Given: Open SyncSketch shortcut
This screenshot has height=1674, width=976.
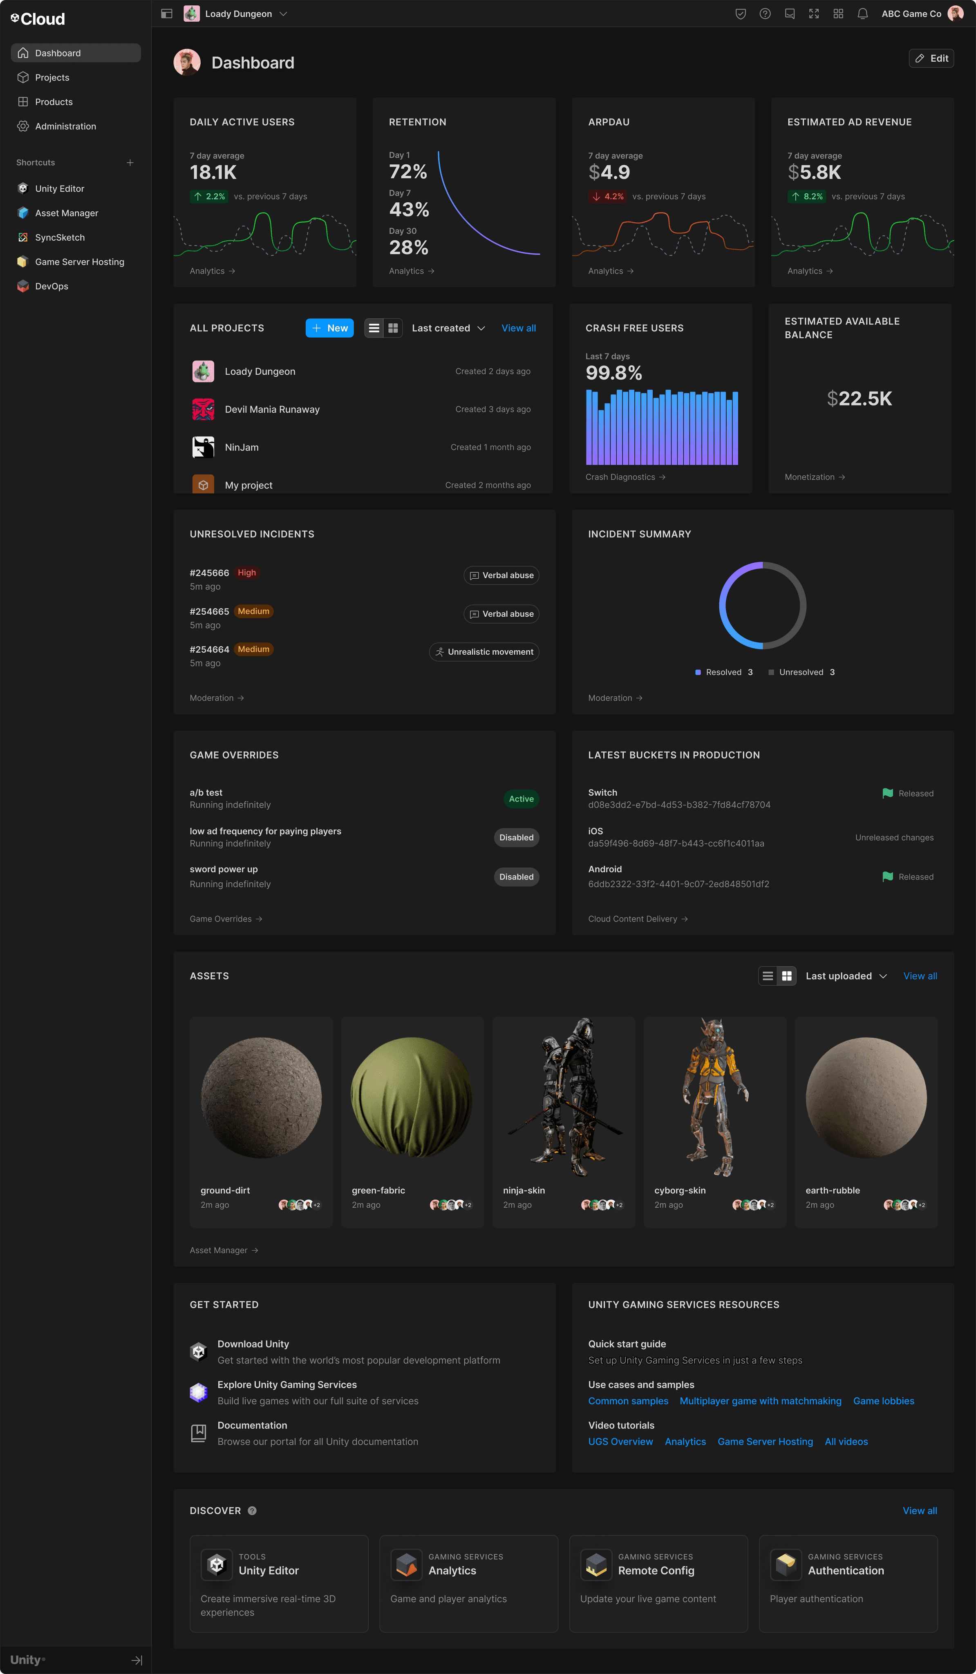Looking at the screenshot, I should [x=76, y=238].
